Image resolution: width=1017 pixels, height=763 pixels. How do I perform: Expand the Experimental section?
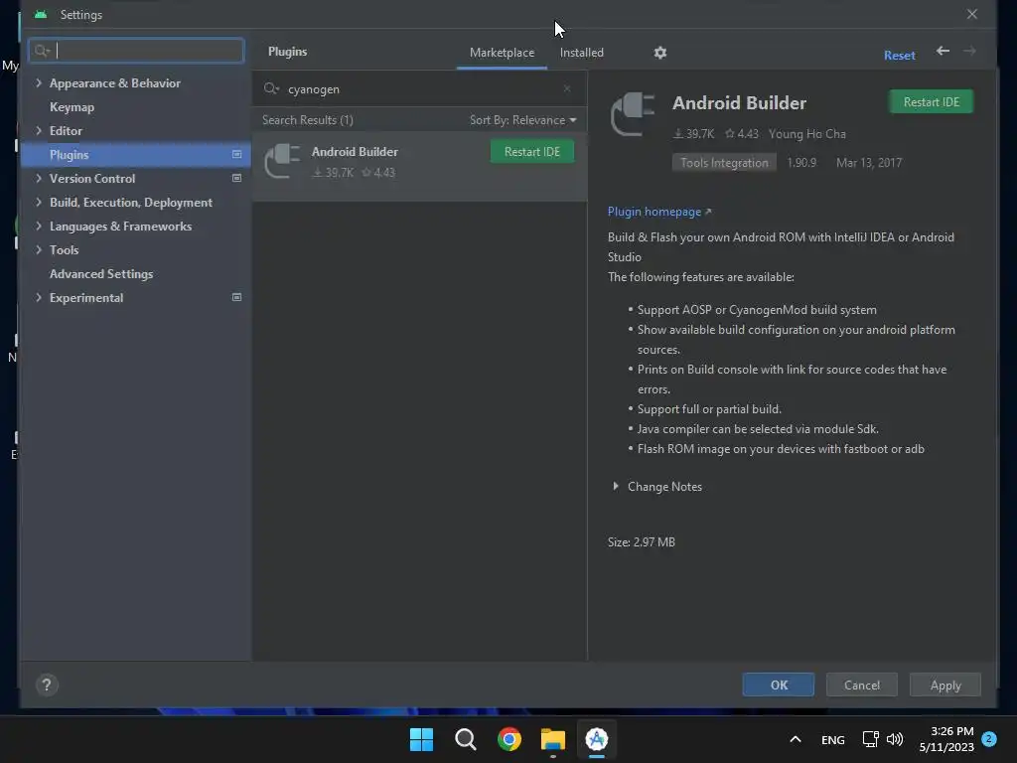(39, 297)
